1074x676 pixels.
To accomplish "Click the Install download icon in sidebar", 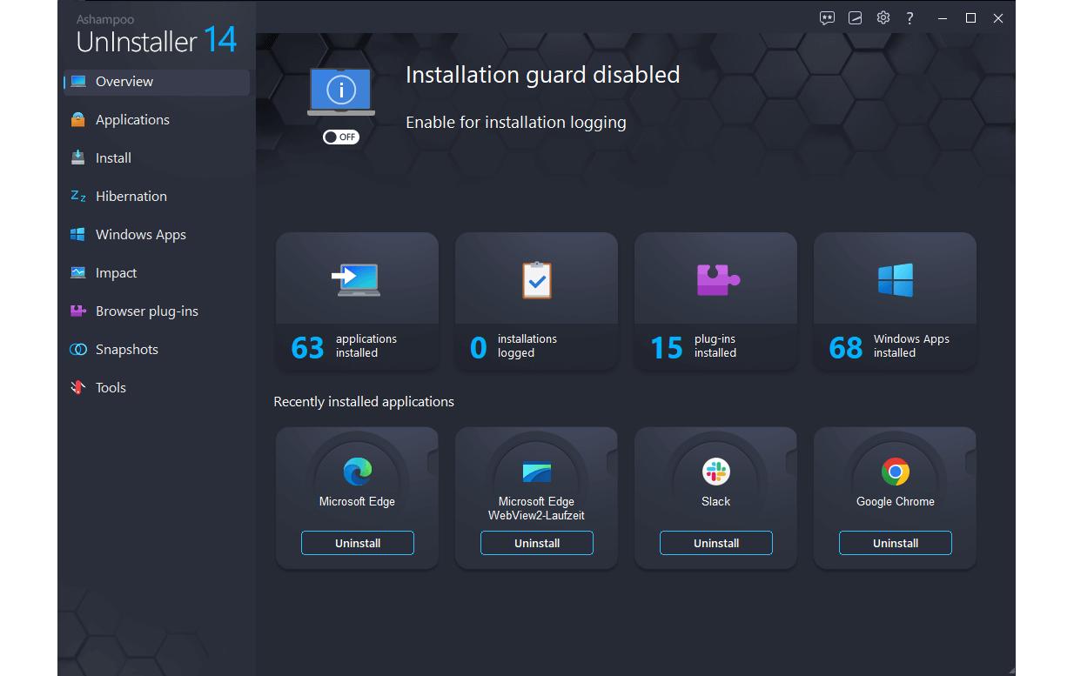I will click(x=78, y=157).
